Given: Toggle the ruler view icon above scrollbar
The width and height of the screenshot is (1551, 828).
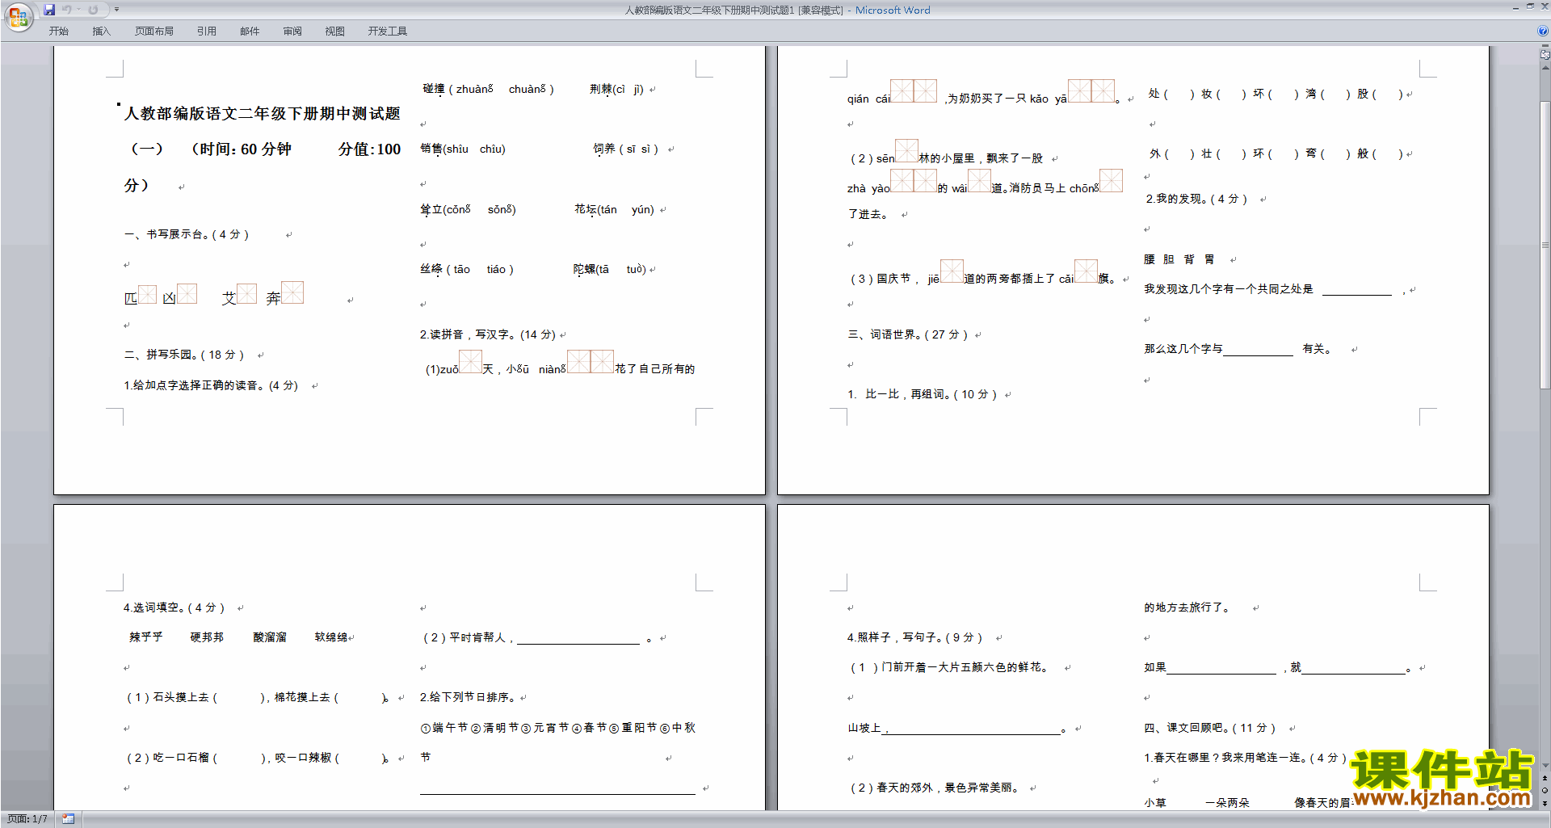Looking at the screenshot, I should (1545, 55).
